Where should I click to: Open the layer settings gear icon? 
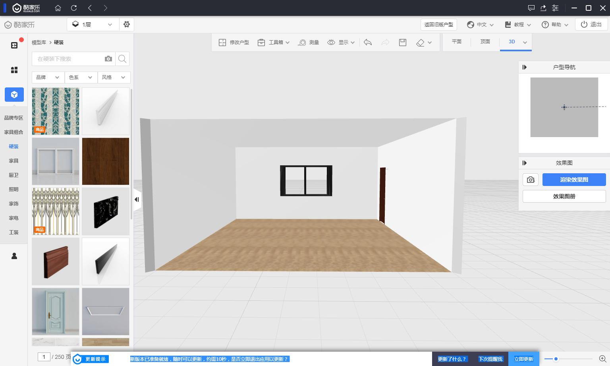[x=127, y=24]
